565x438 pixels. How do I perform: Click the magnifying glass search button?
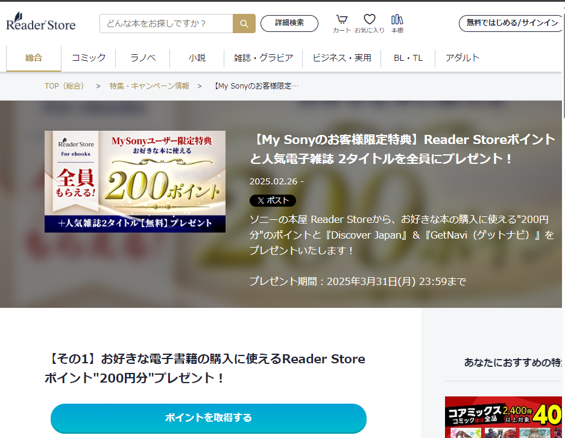(x=244, y=23)
